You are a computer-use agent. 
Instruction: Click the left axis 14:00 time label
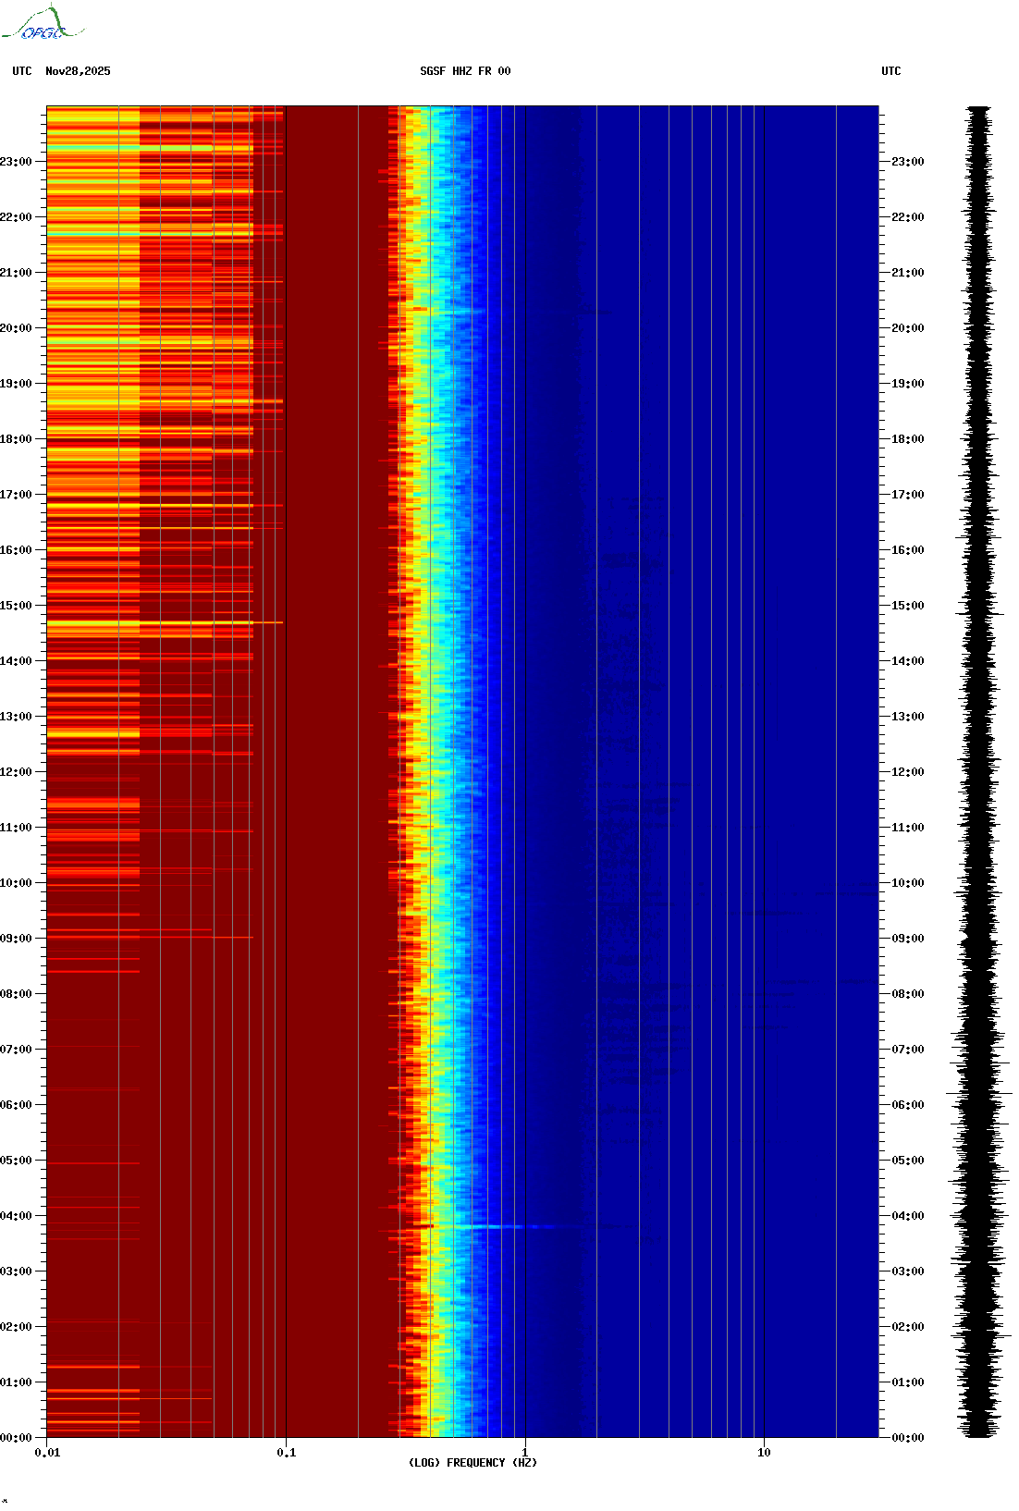coord(16,661)
